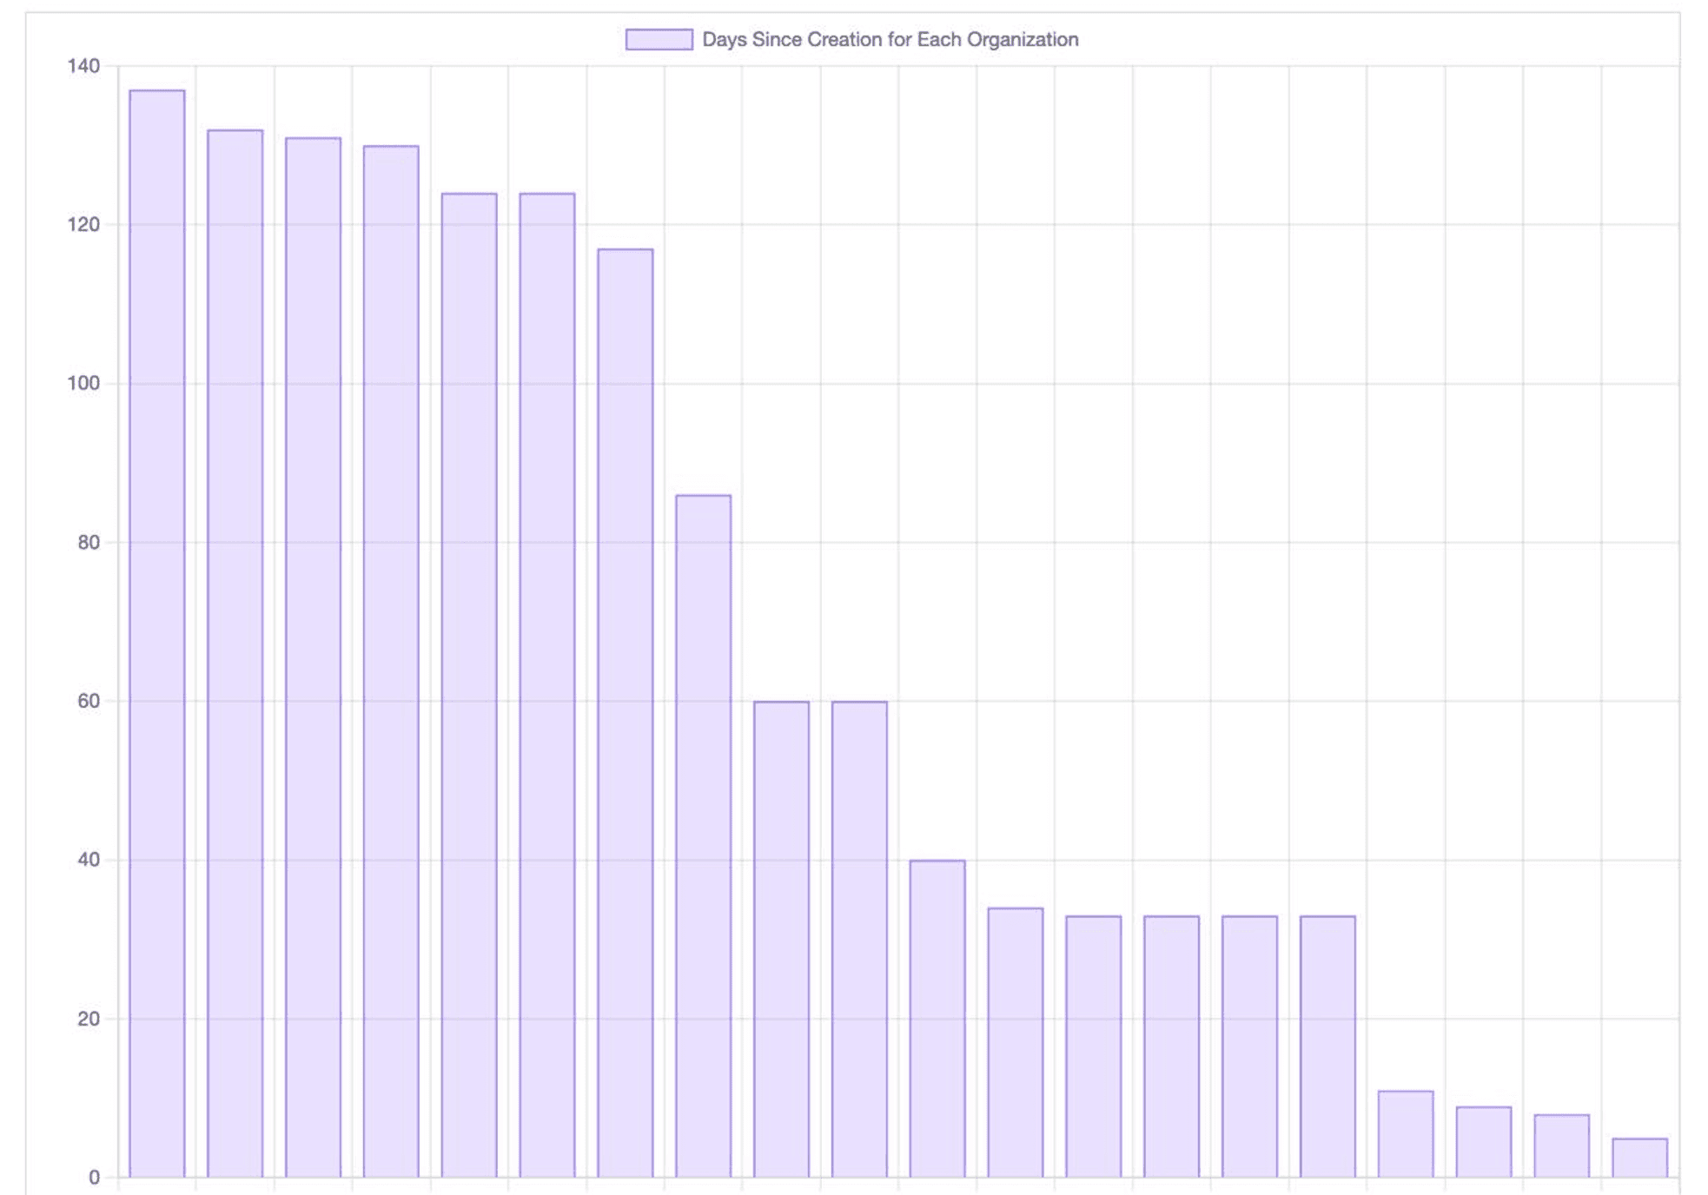The height and width of the screenshot is (1195, 1708).
Task: Click the bar at roughly 34 days
Action: [x=1016, y=1043]
